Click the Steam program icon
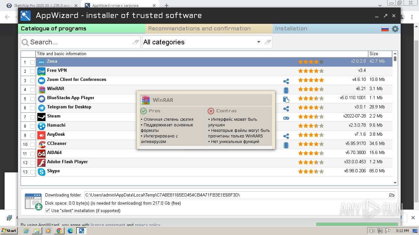 coord(42,117)
